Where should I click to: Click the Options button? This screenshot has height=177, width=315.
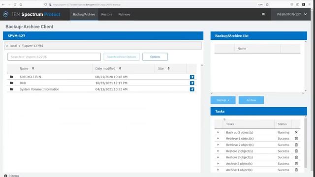(155, 57)
